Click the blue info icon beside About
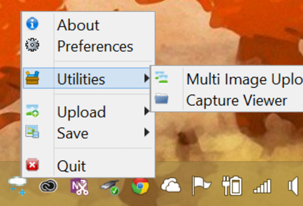Viewport: 303px width, 206px height. click(32, 23)
